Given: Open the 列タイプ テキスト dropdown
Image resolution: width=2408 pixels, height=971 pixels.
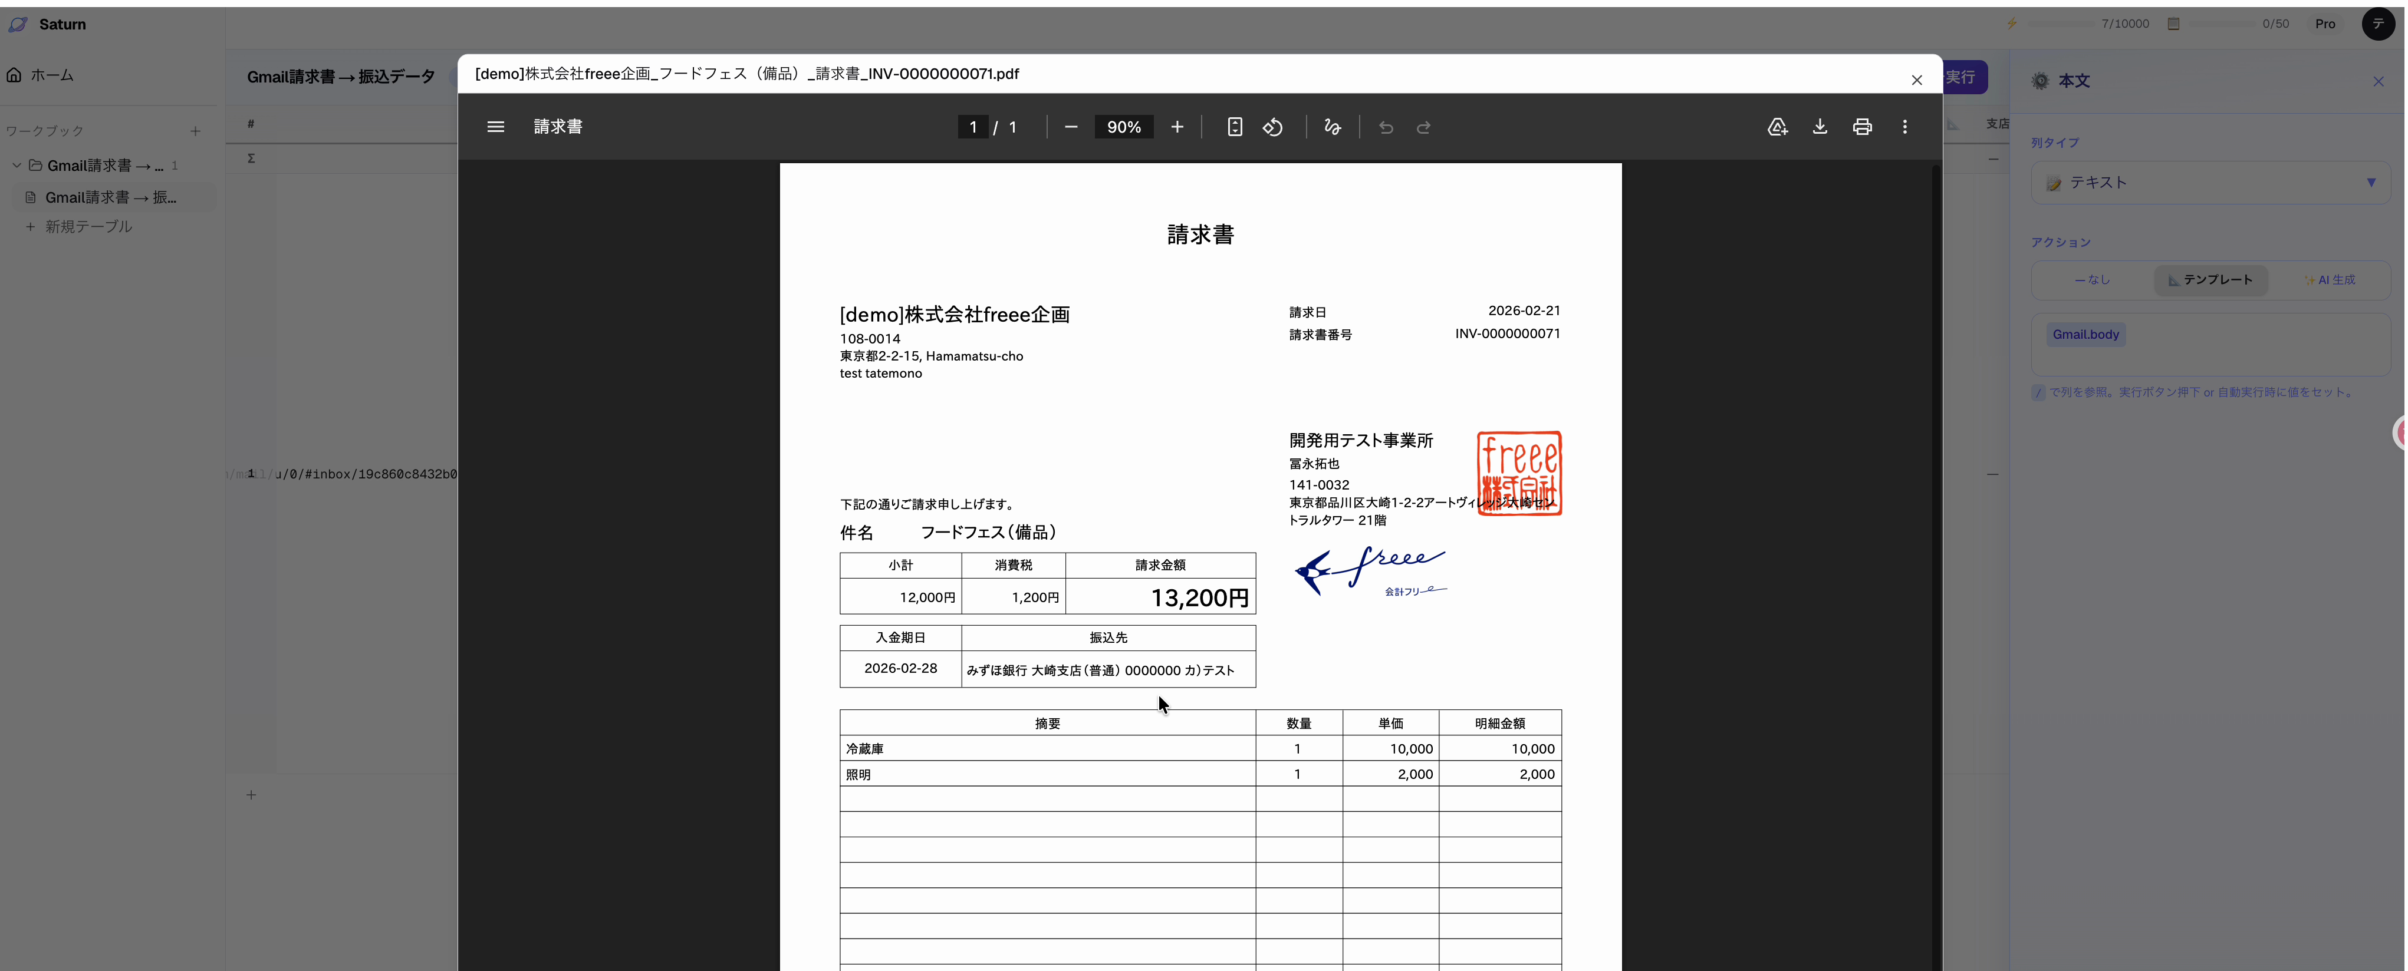Looking at the screenshot, I should [x=2210, y=182].
